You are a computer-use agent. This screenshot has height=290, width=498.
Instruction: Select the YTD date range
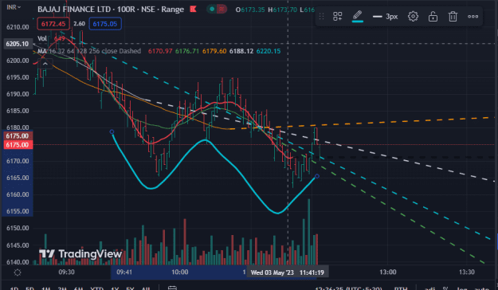[97, 288]
